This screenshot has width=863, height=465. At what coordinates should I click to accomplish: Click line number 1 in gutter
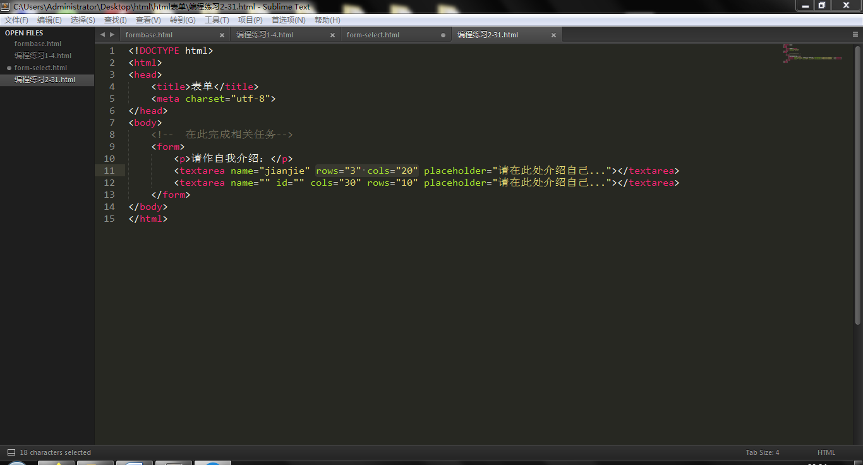pos(112,51)
